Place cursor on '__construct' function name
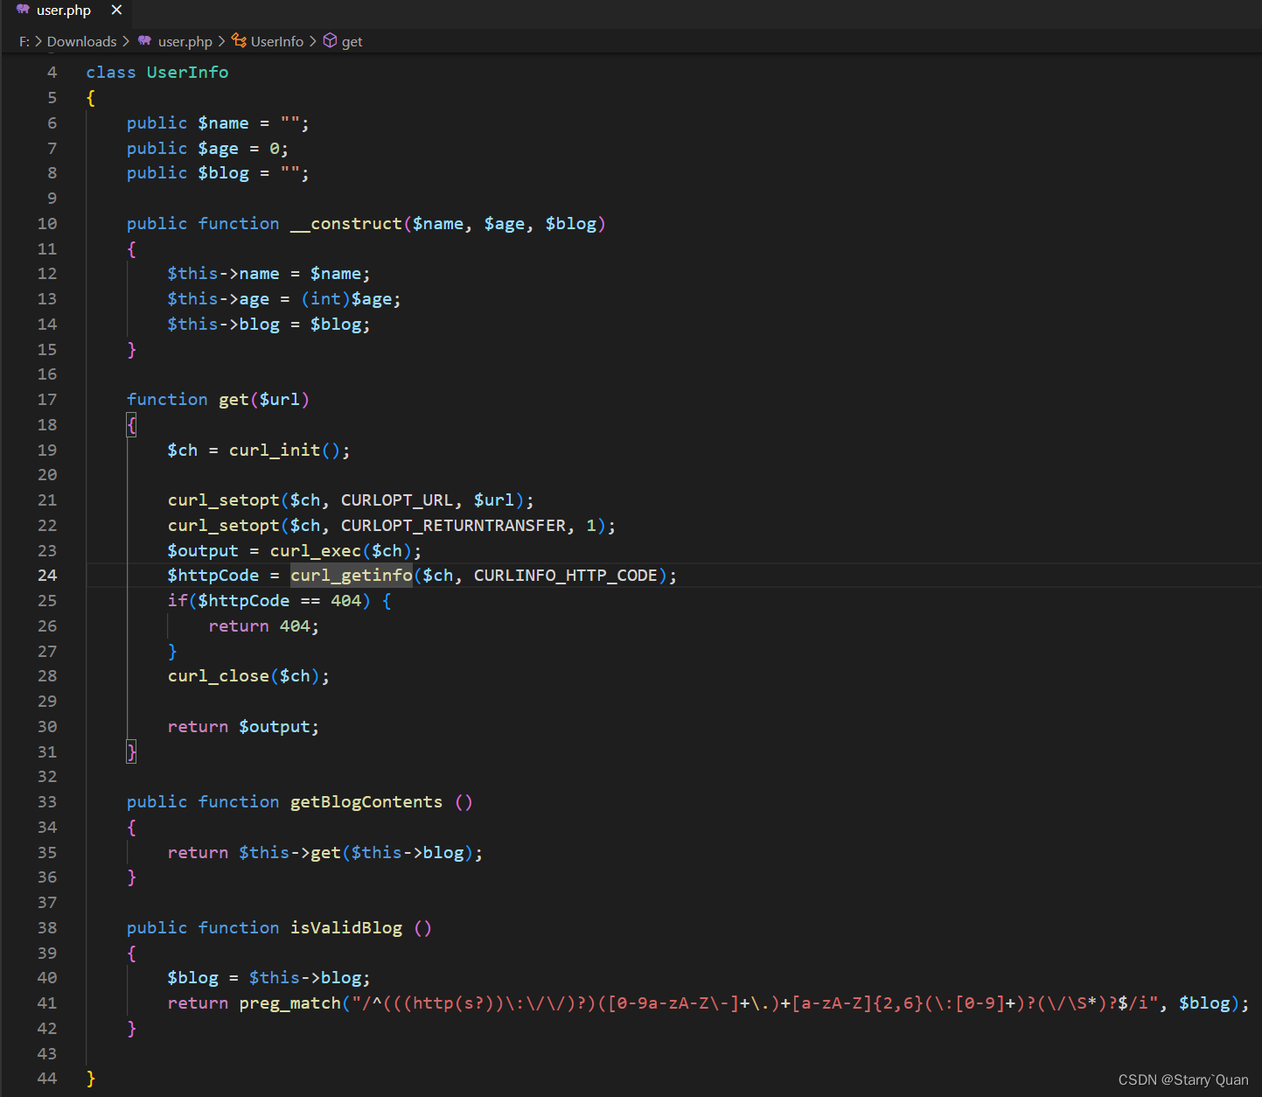Image resolution: width=1262 pixels, height=1097 pixels. 345,224
